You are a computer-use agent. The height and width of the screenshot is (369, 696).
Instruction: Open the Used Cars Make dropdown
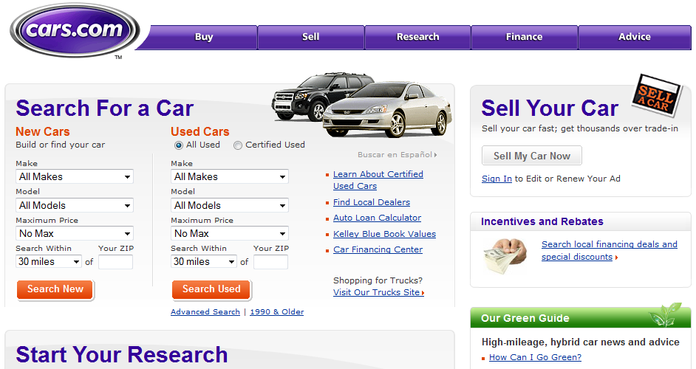(x=230, y=176)
